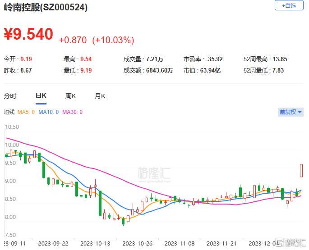309x250 pixels.
Task: Switch to the 分时 intraday tab
Action: coord(10,96)
